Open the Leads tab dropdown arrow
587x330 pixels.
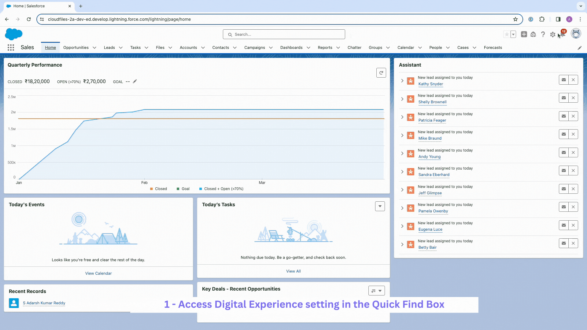[x=121, y=48]
